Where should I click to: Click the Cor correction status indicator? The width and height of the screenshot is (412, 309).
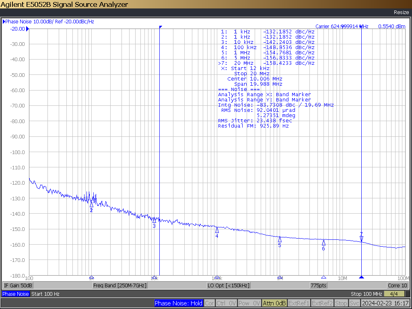pos(209,303)
